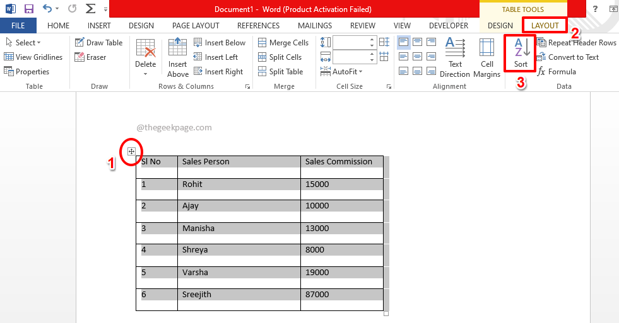Viewport: 619px width, 323px height.
Task: Open the FILE menu tab
Action: [18, 26]
